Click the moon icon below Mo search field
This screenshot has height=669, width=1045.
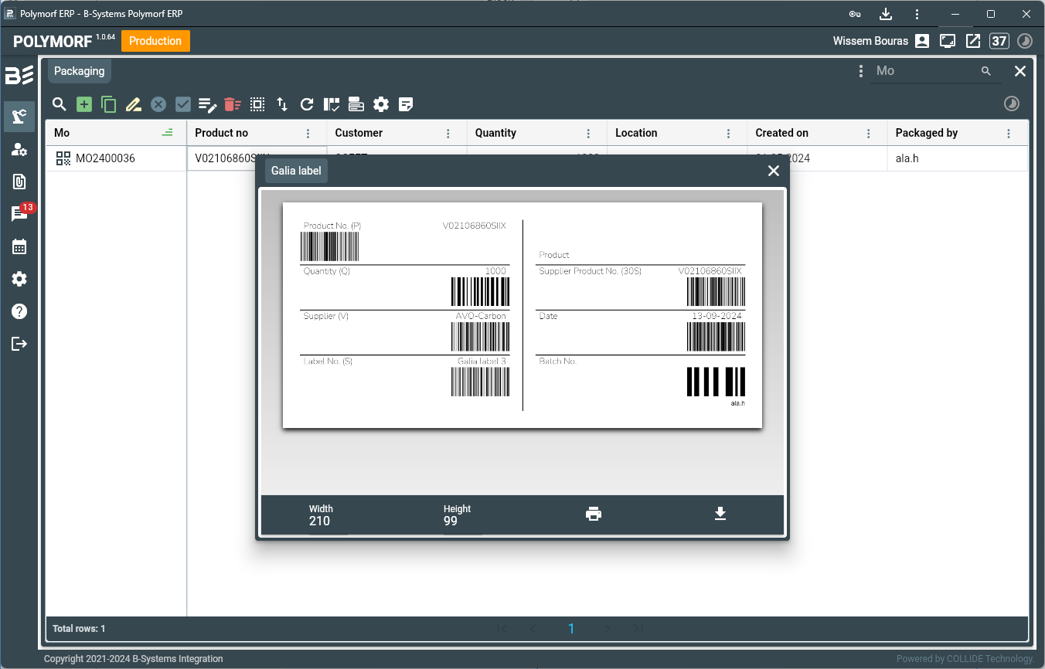pyautogui.click(x=1011, y=104)
